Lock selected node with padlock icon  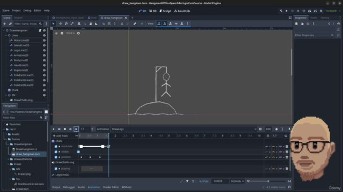tap(122, 23)
